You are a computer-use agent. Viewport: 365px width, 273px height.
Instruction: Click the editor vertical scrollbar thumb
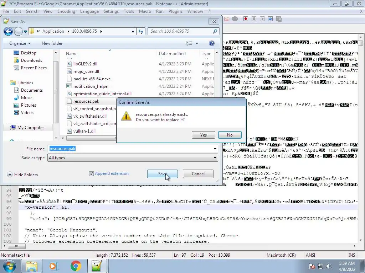(x=361, y=43)
